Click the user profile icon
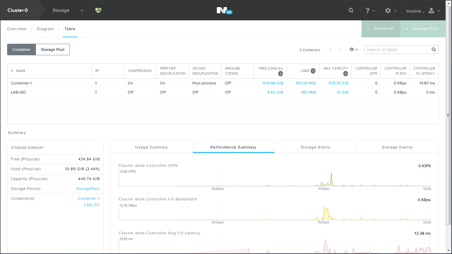The width and height of the screenshot is (452, 254). click(x=431, y=11)
